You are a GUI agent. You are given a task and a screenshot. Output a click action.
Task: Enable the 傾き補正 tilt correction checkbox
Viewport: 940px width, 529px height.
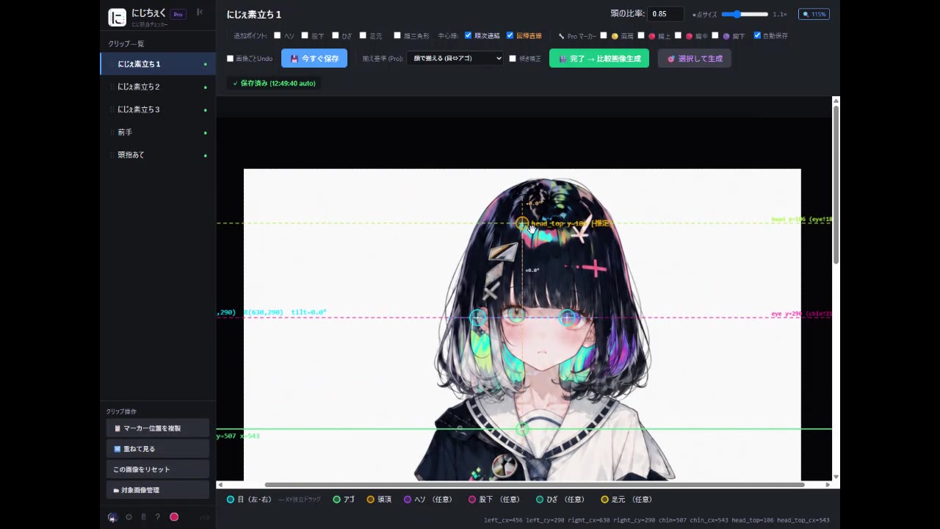(513, 59)
